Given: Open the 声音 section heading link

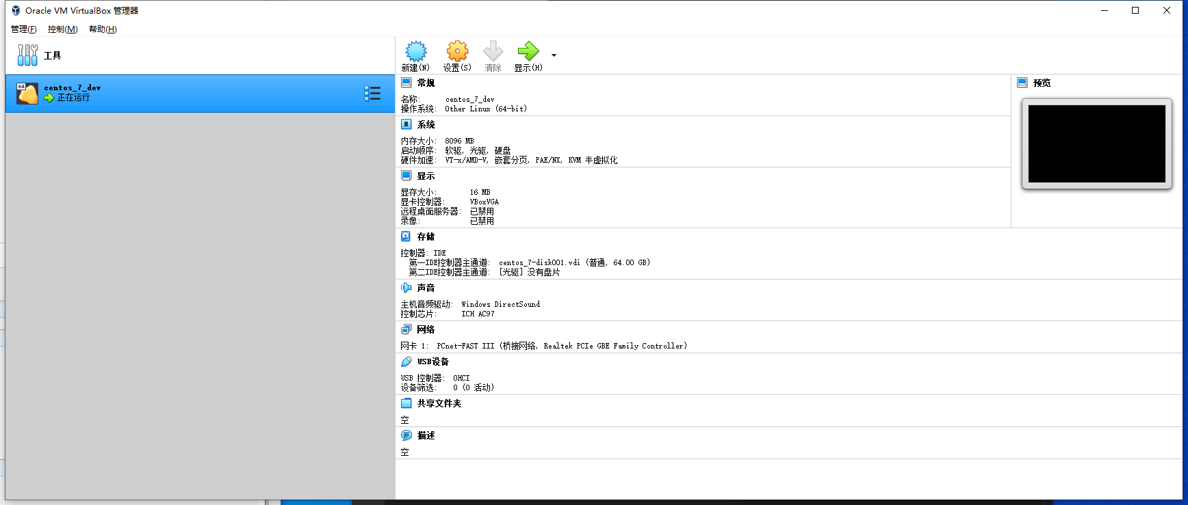Looking at the screenshot, I should click(426, 288).
